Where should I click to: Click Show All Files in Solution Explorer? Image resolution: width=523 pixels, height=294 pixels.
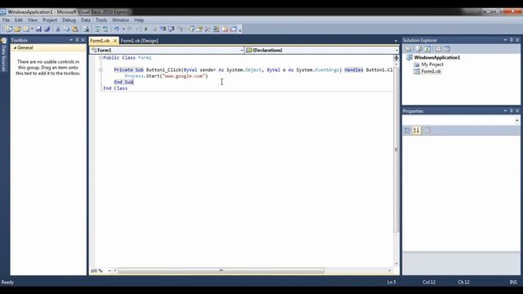click(x=419, y=49)
